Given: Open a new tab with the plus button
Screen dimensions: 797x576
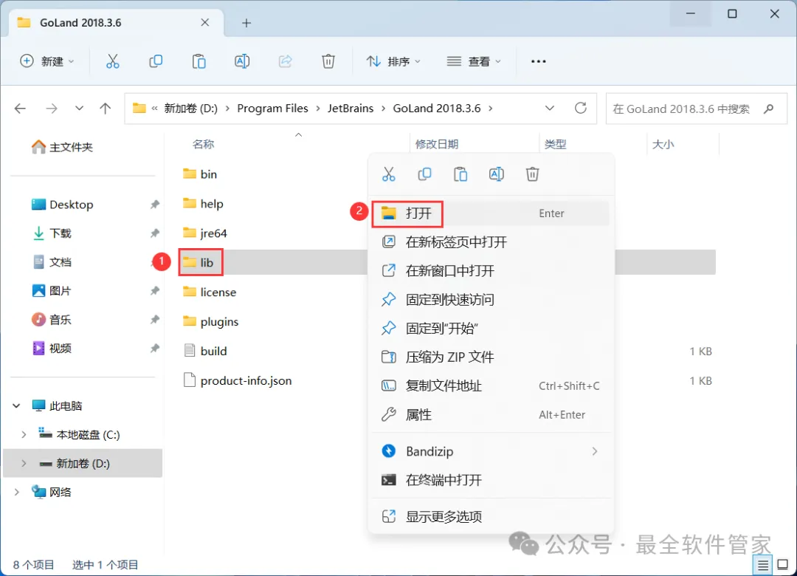Looking at the screenshot, I should (x=246, y=23).
